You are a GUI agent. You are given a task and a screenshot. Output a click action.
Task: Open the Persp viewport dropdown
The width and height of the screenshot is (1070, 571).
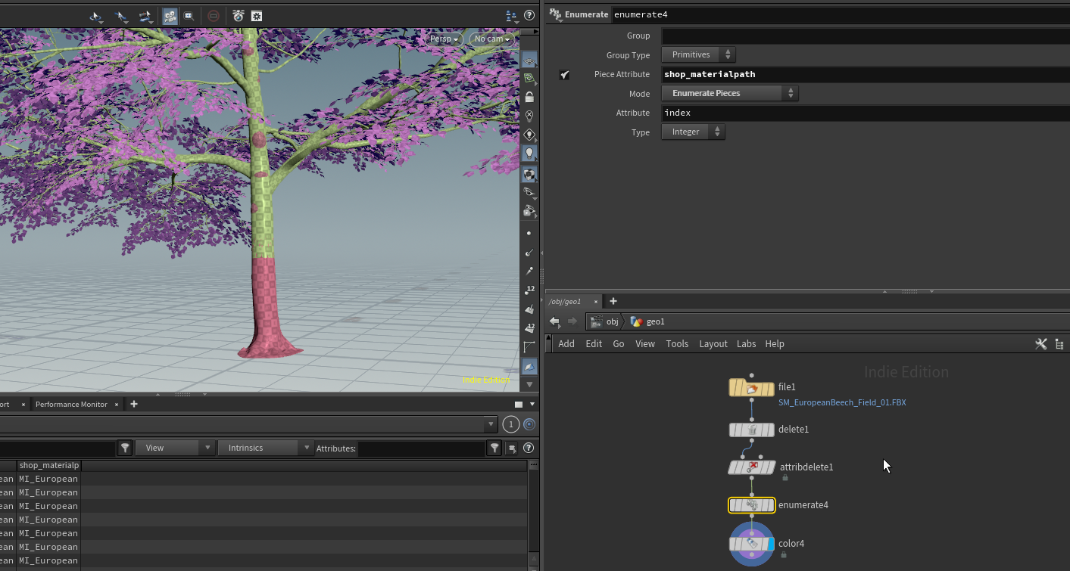pos(444,39)
